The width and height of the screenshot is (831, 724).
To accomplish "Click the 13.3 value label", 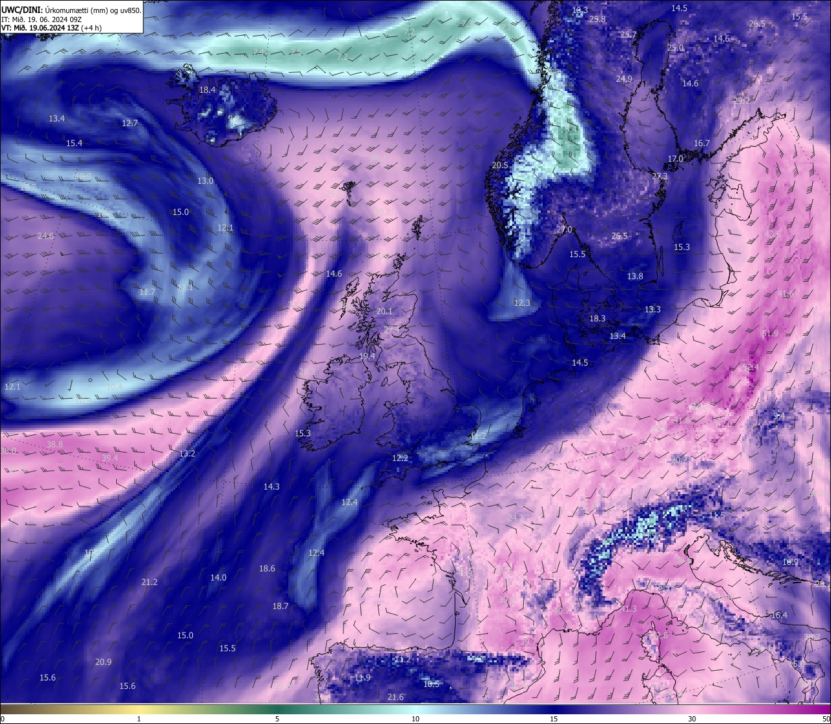I will 652,309.
